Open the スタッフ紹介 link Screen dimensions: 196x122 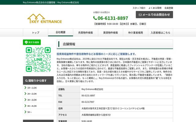[139, 8]
